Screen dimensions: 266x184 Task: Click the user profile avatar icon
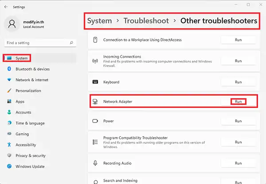pos(12,24)
